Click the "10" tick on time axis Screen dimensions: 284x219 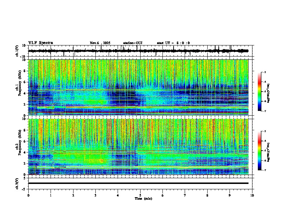252,195
